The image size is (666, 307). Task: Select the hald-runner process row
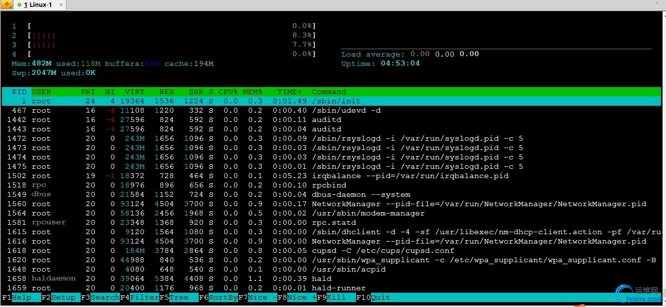[x=332, y=288]
